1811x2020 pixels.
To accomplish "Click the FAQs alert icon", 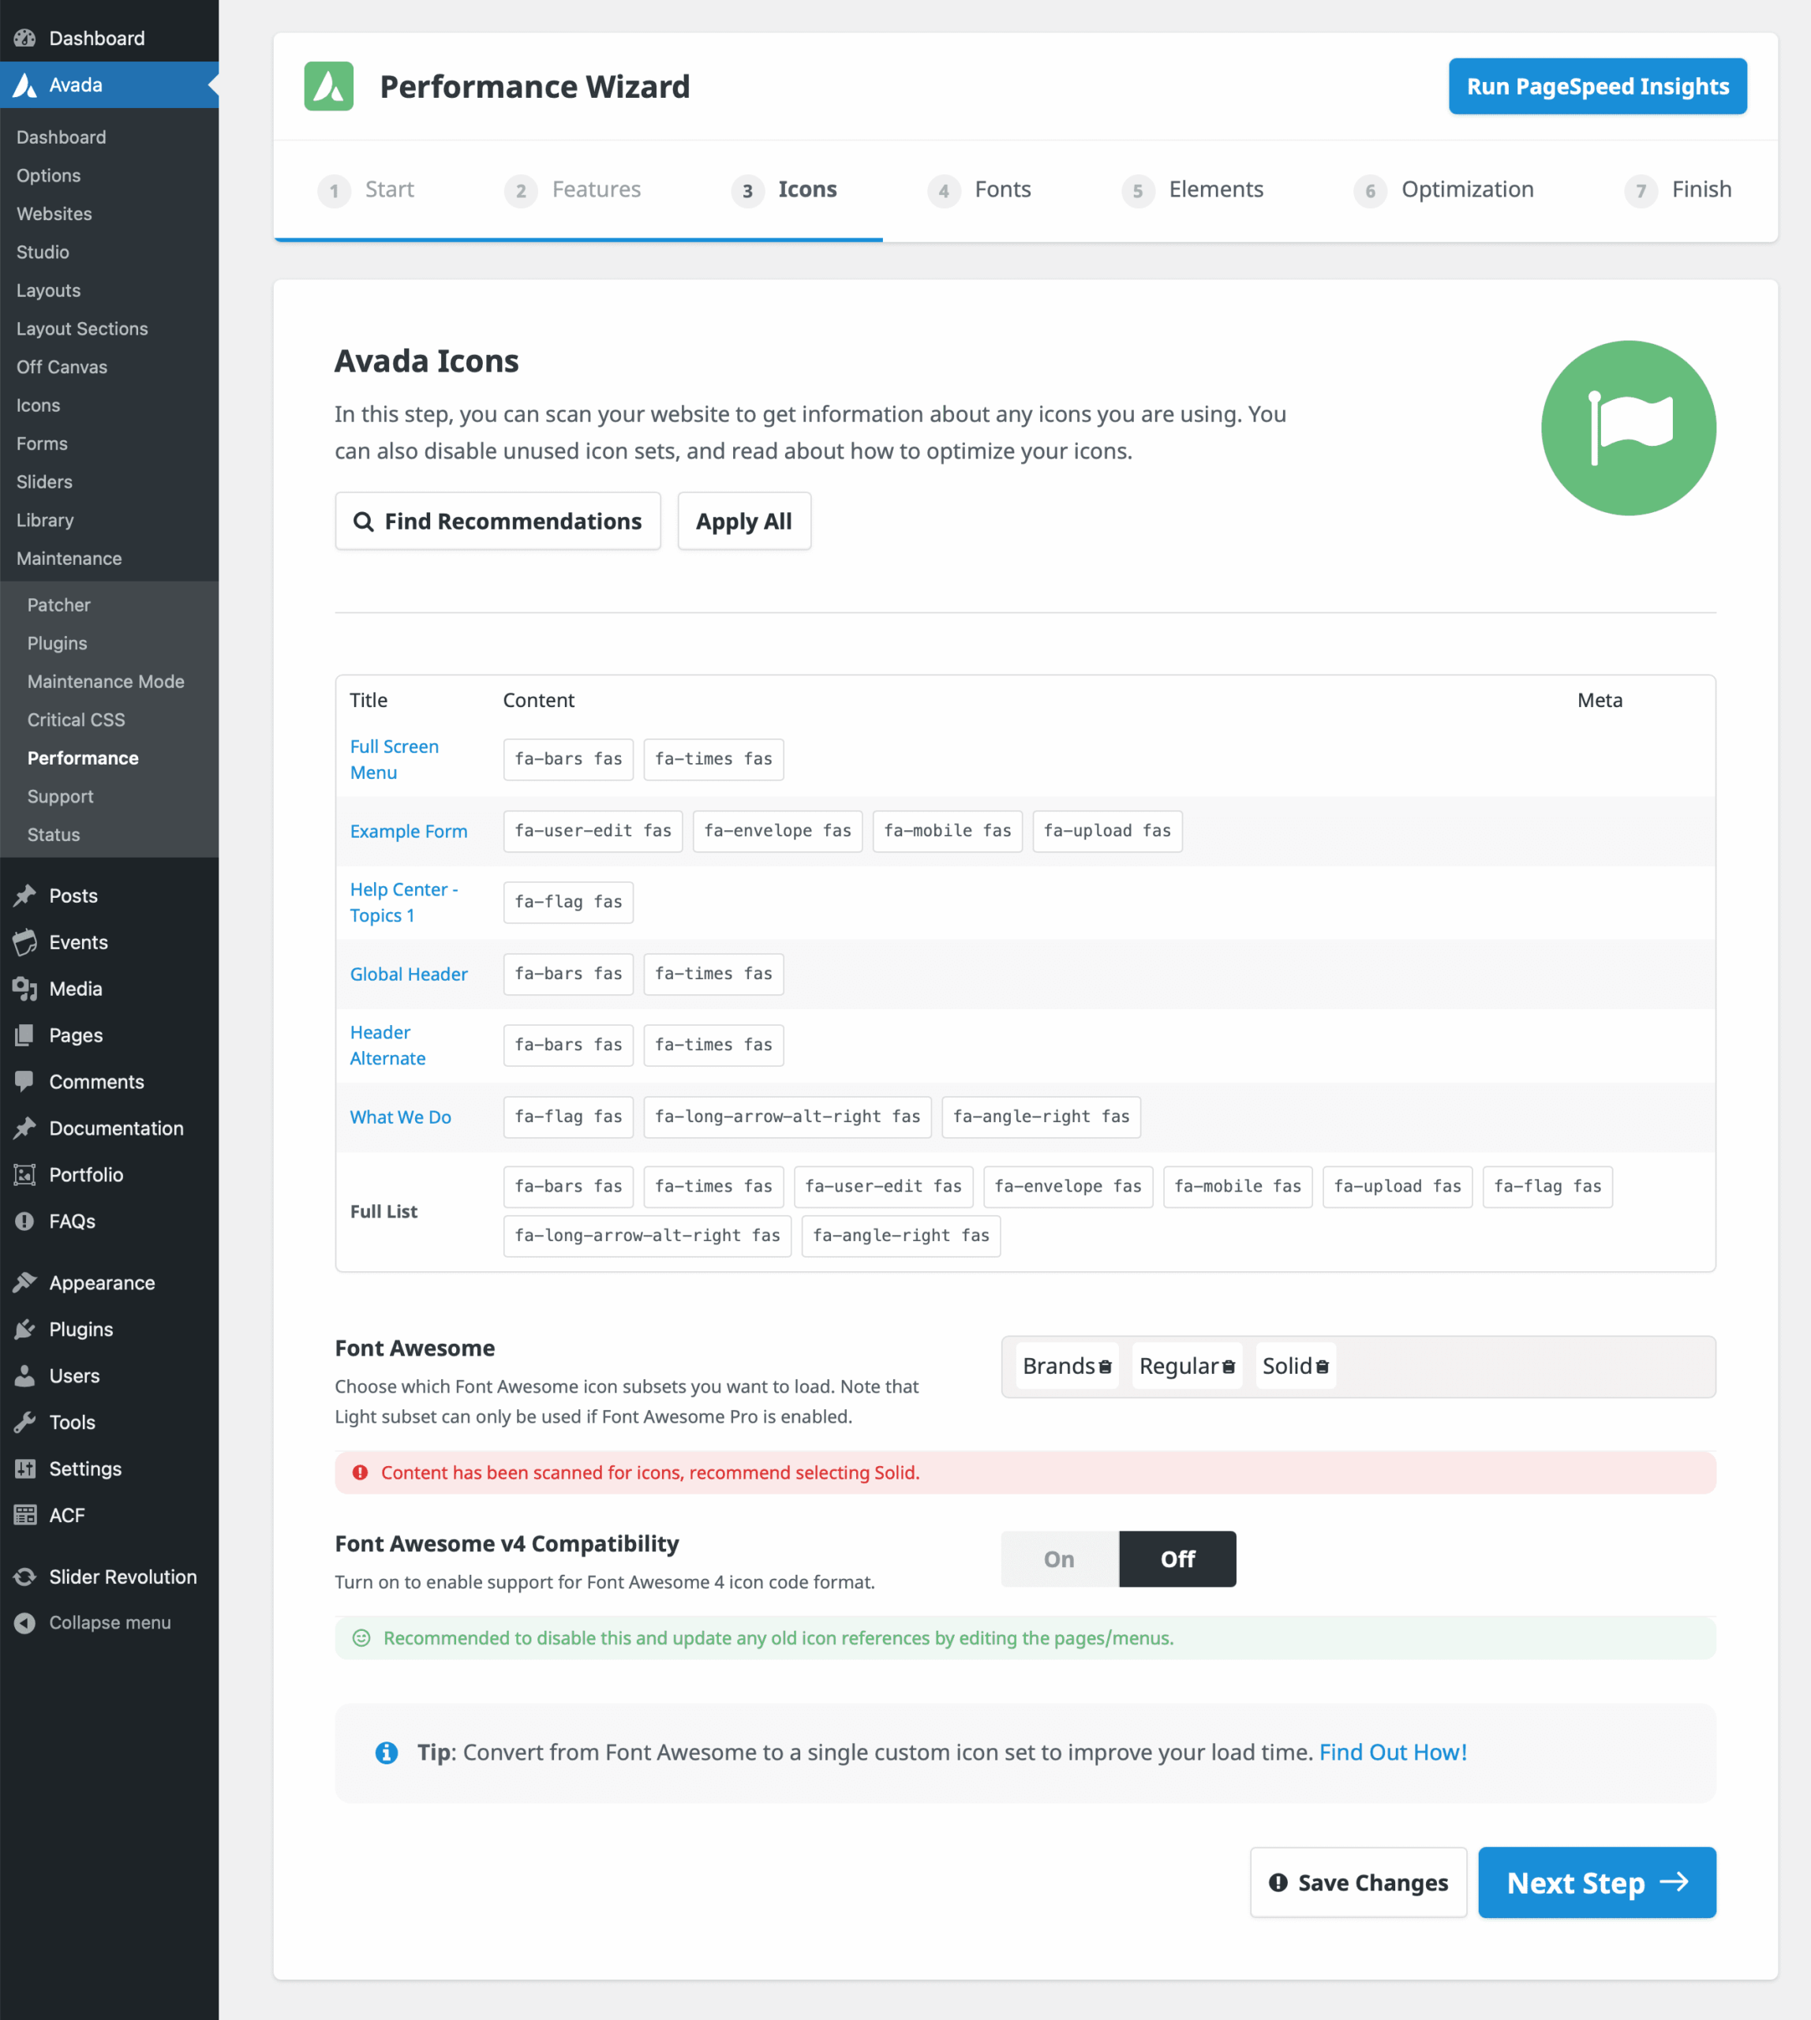I will [x=25, y=1221].
